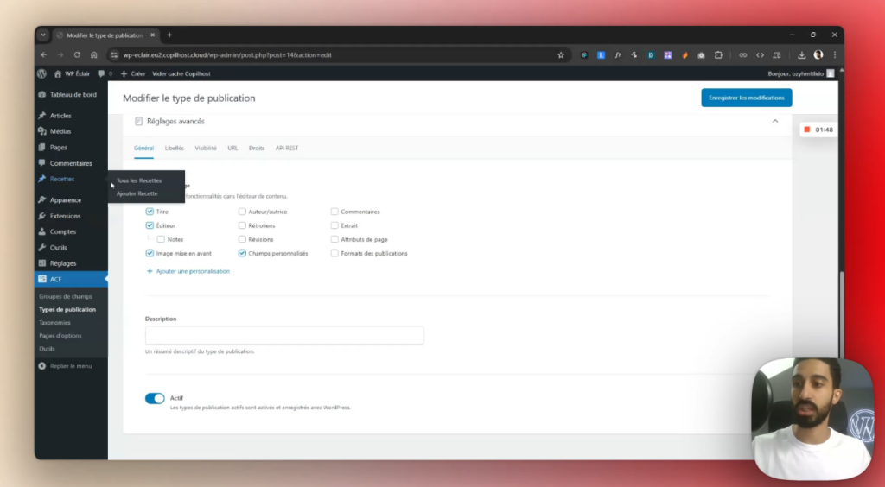885x487 pixels.
Task: Click the WordPress logo in admin bar
Action: [41, 73]
